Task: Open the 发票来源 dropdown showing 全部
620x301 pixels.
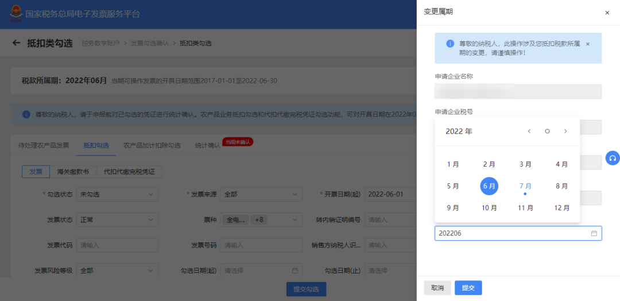Action: [261, 194]
